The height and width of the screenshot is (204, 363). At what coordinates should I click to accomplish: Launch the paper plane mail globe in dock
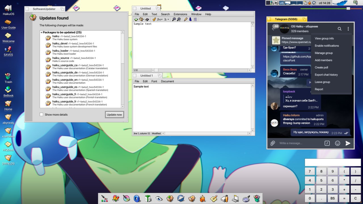click(x=181, y=199)
